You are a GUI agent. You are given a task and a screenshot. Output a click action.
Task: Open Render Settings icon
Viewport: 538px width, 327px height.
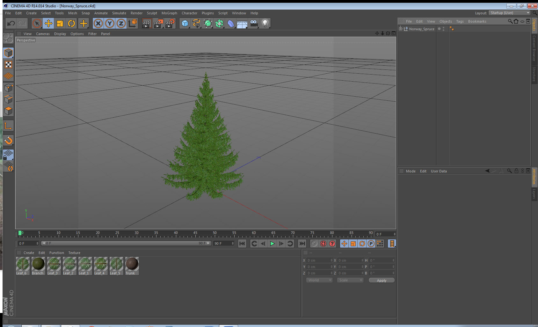point(170,23)
